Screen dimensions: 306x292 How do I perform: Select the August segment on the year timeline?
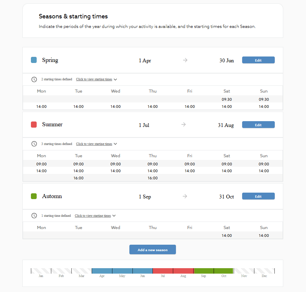click(x=183, y=271)
